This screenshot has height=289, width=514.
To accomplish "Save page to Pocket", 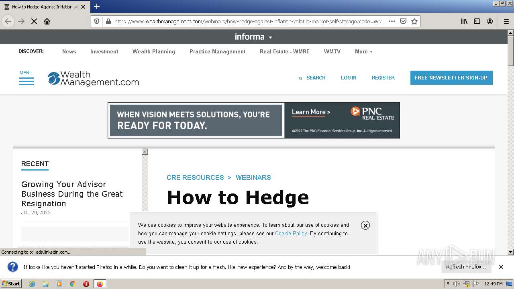I will [x=403, y=21].
